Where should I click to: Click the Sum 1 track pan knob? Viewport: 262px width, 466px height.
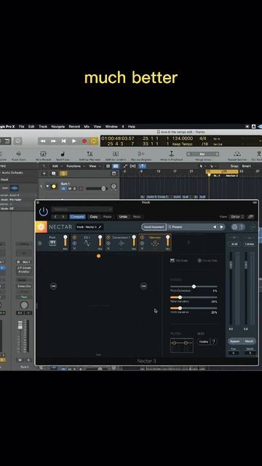[x=114, y=186]
